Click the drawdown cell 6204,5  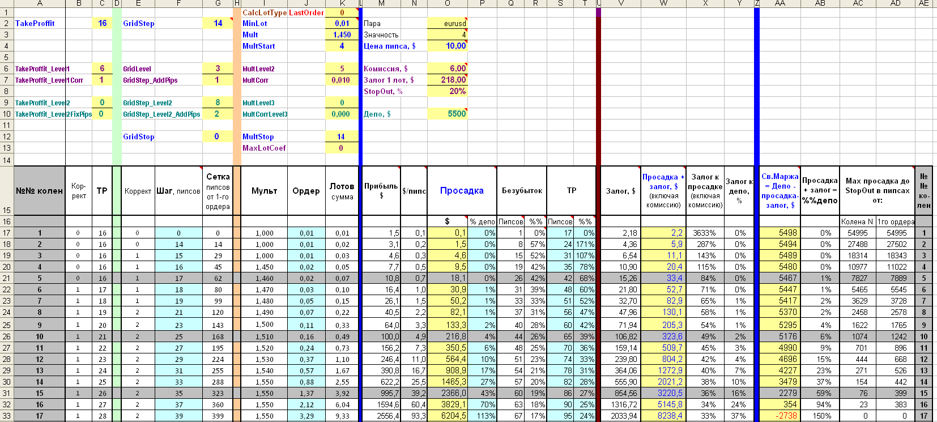[x=448, y=416]
